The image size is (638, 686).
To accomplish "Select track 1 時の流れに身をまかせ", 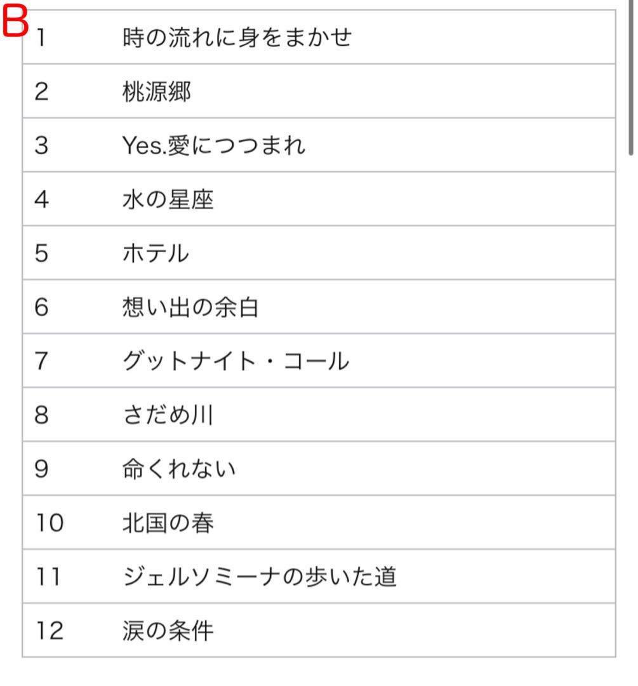I will click(x=236, y=38).
